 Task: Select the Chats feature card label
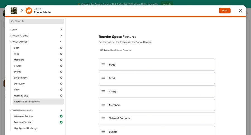(113, 91)
